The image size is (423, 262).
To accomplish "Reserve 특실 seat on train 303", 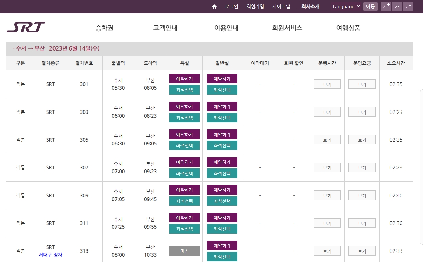I will [x=185, y=106].
